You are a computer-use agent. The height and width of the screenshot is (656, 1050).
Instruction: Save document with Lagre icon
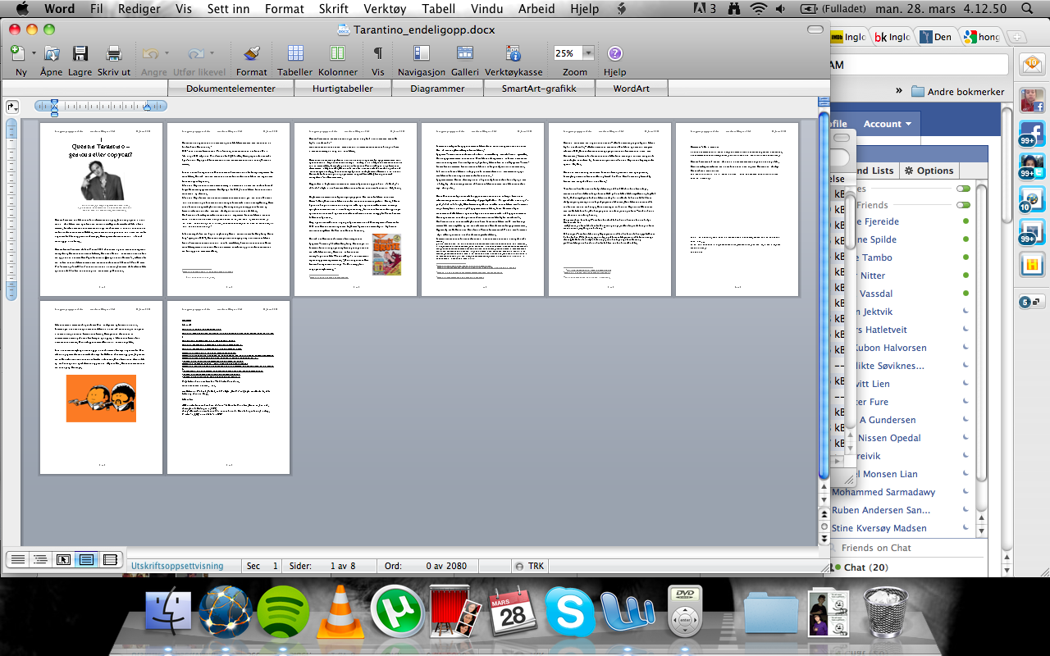80,53
